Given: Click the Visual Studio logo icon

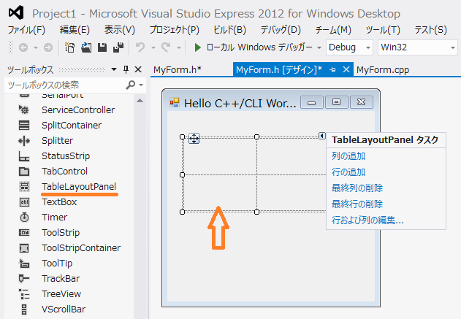Looking at the screenshot, I should [16, 12].
